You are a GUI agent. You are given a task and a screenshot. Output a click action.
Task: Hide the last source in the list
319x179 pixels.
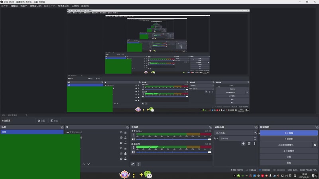(121, 159)
